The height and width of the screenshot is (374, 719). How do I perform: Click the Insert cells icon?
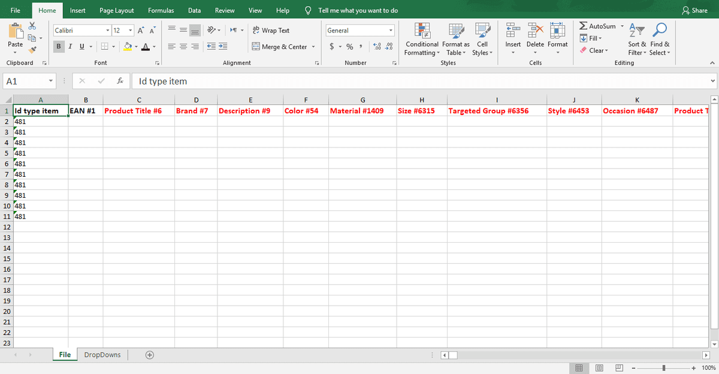pyautogui.click(x=513, y=31)
